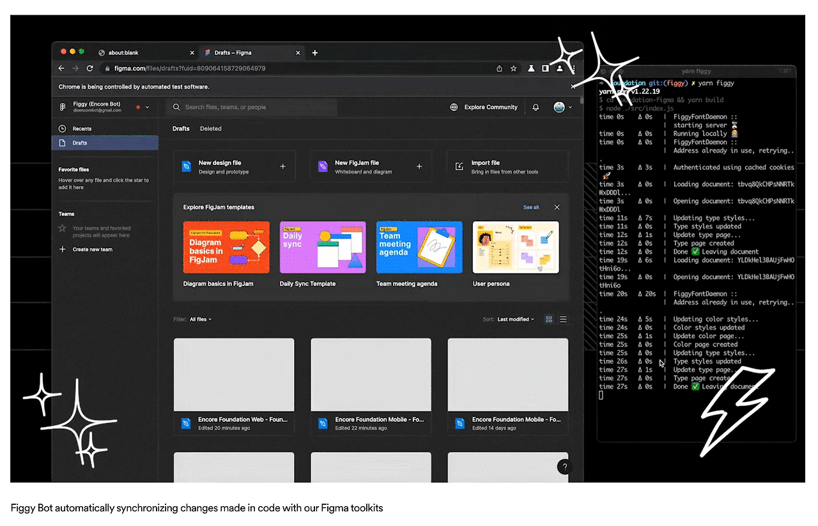Click the magnifier icon in the search bar

178,107
